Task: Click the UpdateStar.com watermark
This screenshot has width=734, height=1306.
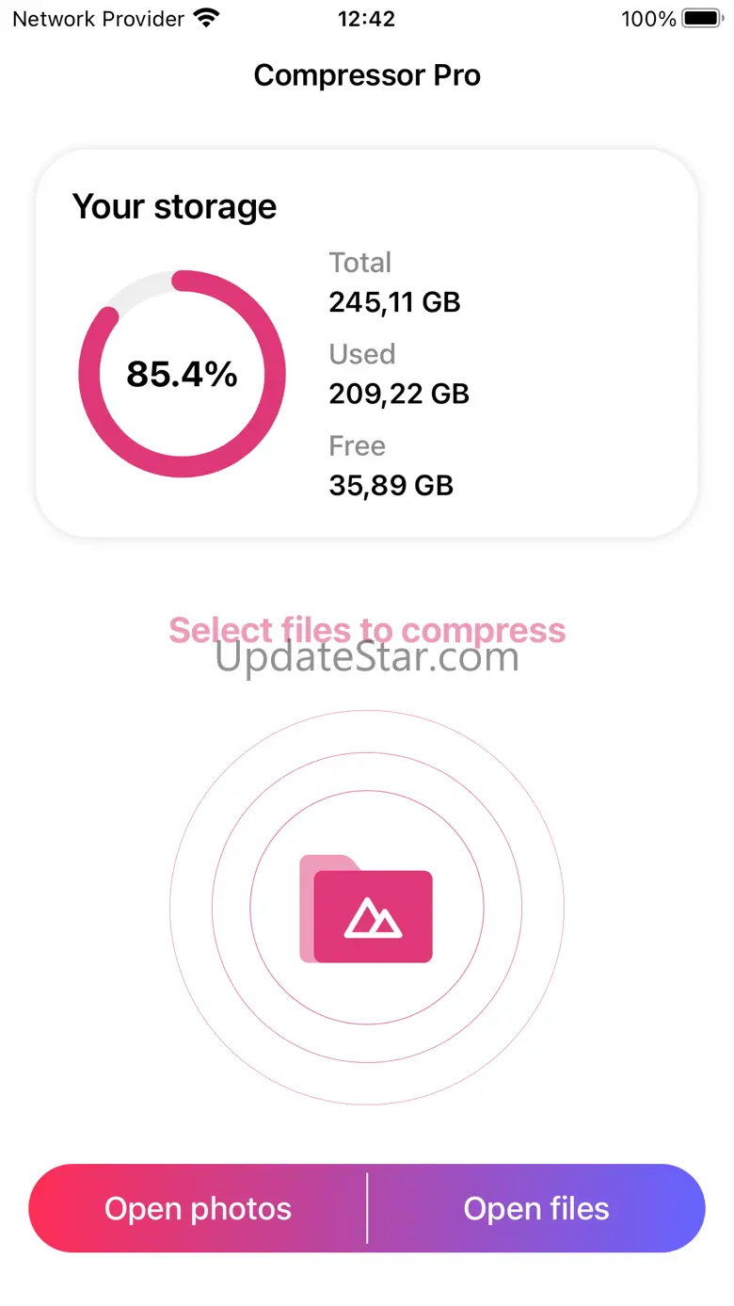Action: (367, 658)
